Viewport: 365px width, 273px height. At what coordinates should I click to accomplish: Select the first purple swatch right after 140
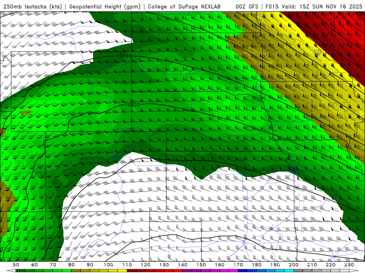coord(187,271)
